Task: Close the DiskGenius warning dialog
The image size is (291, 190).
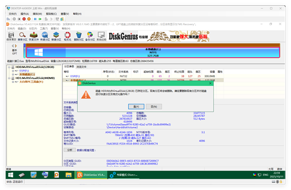Action: (210, 83)
